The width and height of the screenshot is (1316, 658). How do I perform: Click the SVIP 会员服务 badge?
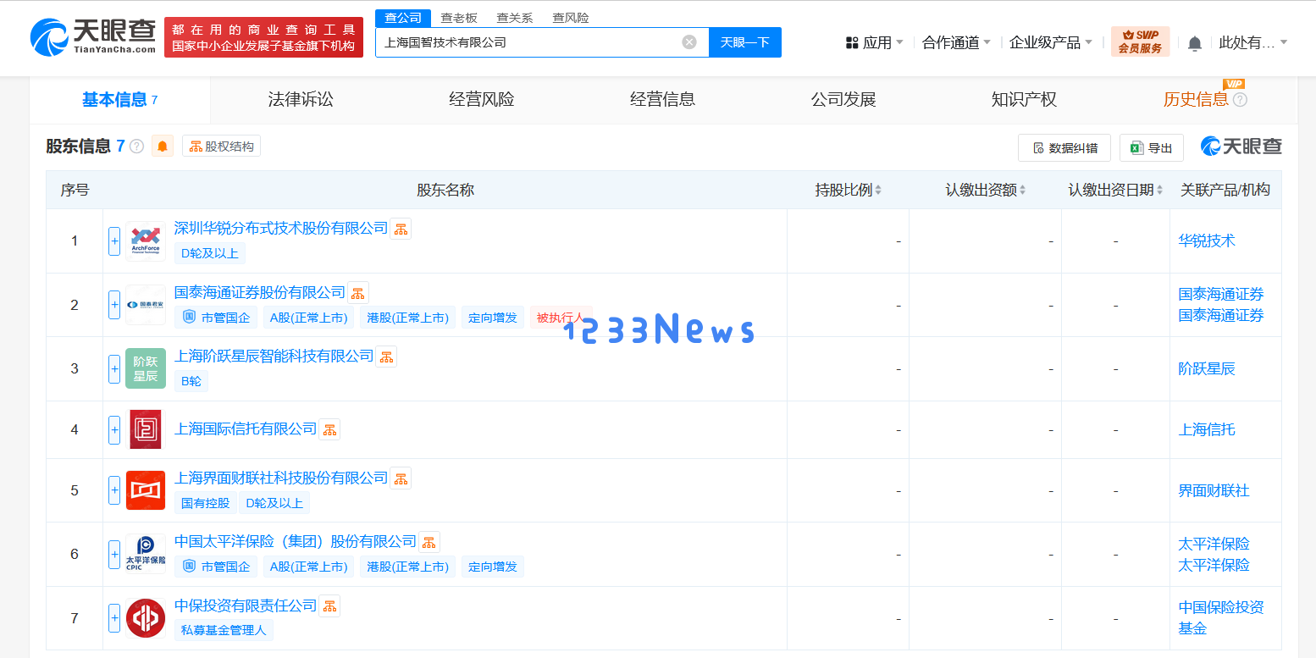coord(1140,41)
